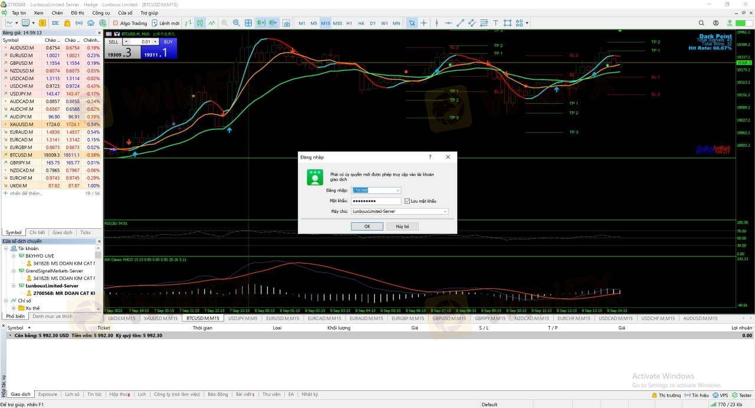Screen dimensions: 755x408
Task: Click the chart screenshot camera icon
Action: click(286, 23)
